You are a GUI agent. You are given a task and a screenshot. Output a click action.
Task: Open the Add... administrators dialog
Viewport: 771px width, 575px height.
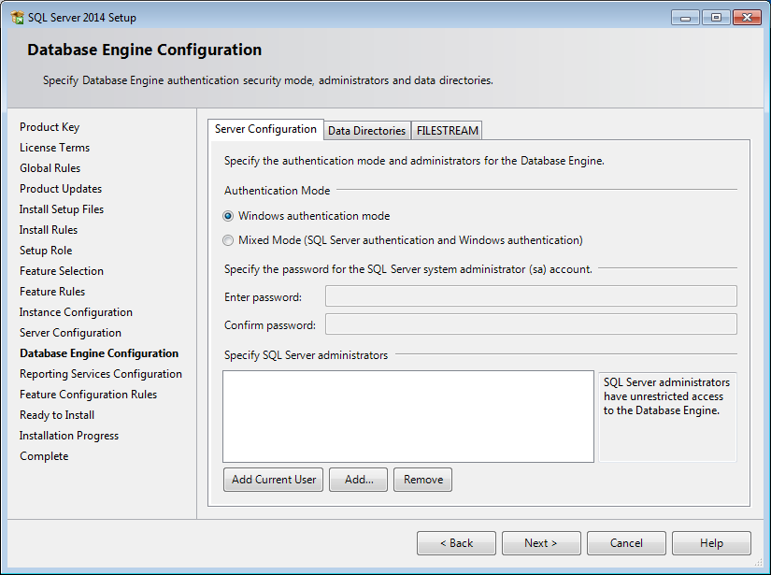[359, 480]
